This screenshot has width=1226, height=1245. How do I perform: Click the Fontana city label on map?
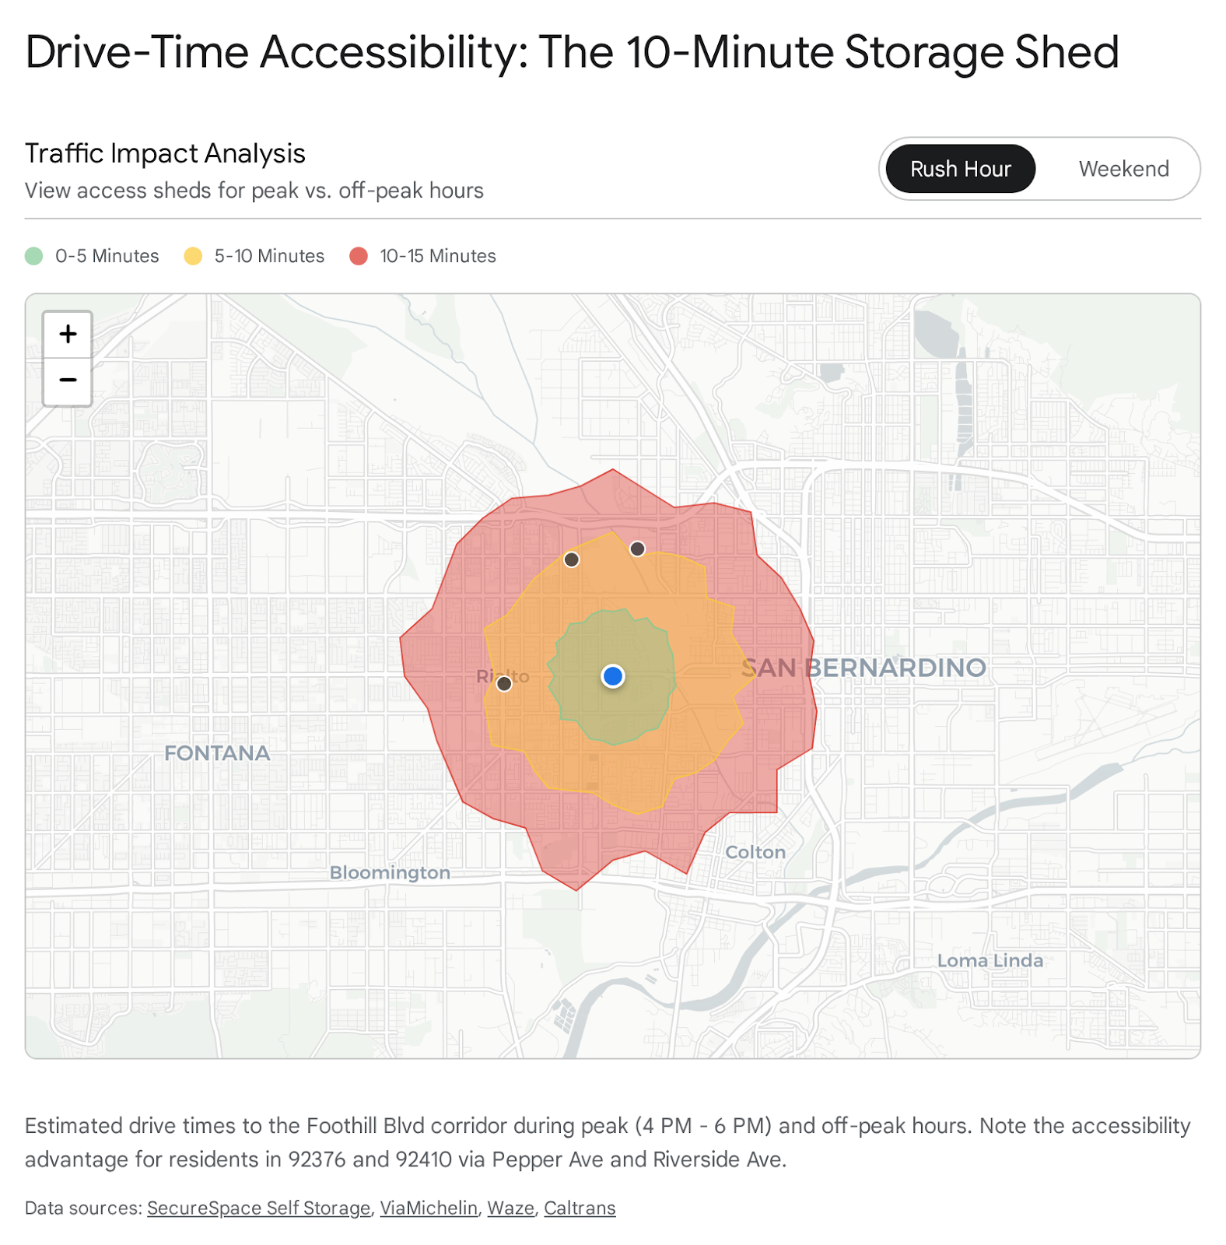[x=217, y=753]
